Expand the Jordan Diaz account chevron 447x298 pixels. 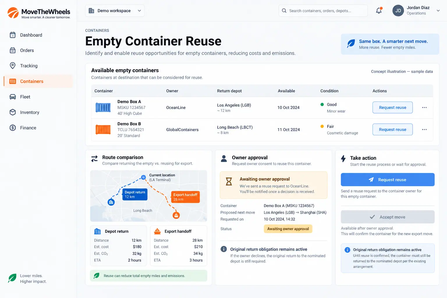438,11
